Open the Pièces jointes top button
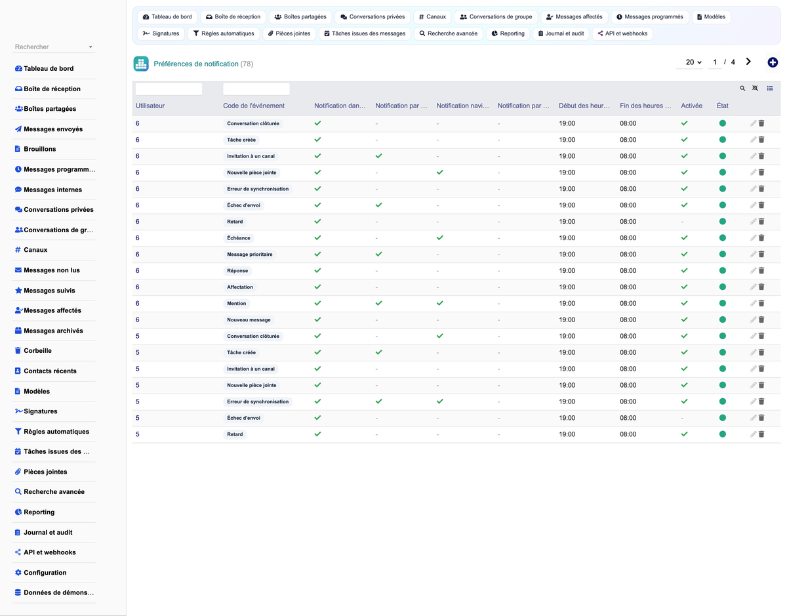787x616 pixels. tap(289, 33)
